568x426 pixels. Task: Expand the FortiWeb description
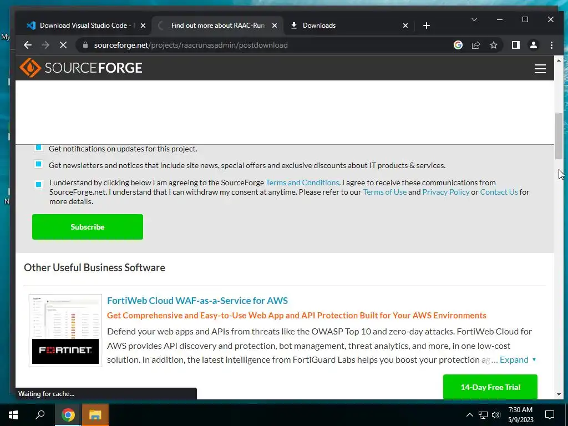[518, 359]
